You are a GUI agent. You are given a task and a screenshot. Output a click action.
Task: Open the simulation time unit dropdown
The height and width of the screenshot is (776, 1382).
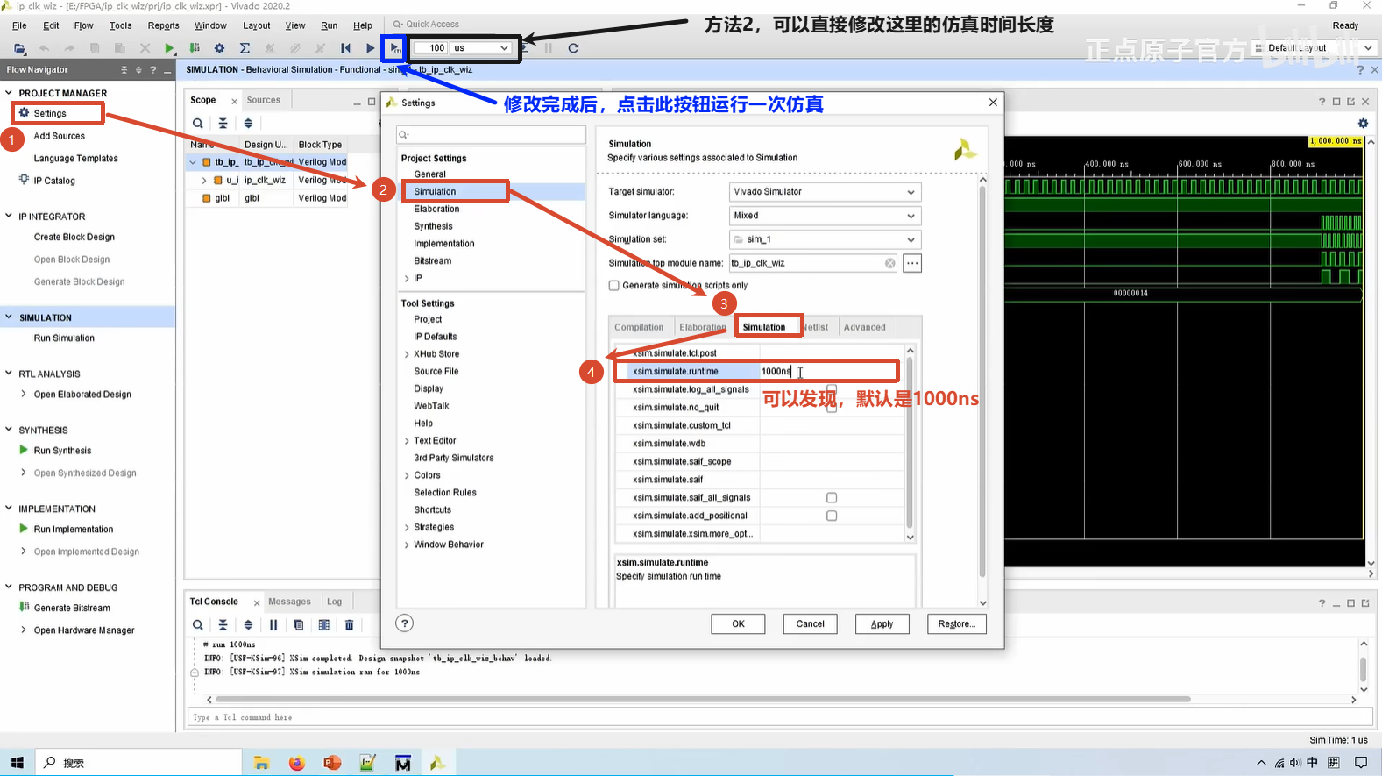[481, 48]
